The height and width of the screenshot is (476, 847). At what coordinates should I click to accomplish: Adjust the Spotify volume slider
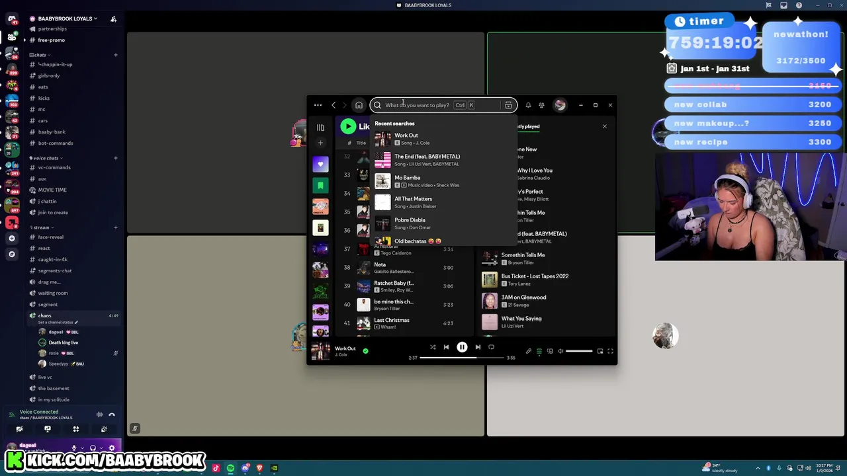pyautogui.click(x=579, y=351)
